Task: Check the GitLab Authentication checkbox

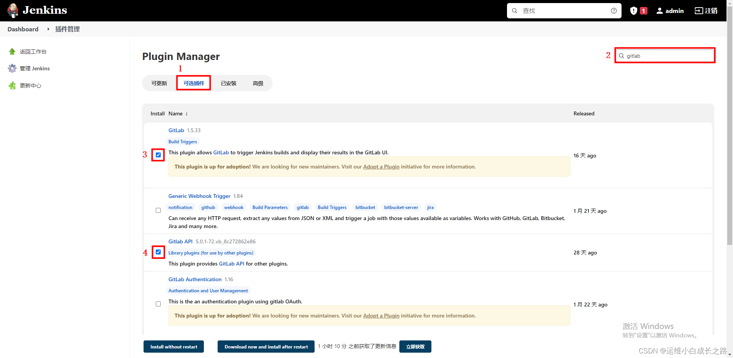Action: tap(158, 304)
